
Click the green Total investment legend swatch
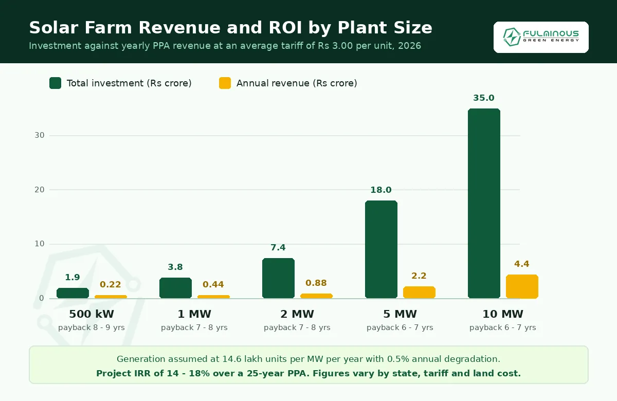(x=56, y=83)
